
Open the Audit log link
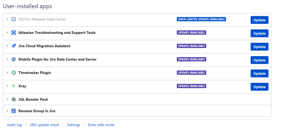point(14,125)
